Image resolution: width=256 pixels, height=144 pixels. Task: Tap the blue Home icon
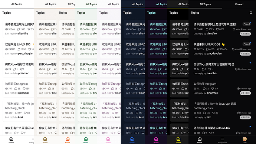(132, 139)
